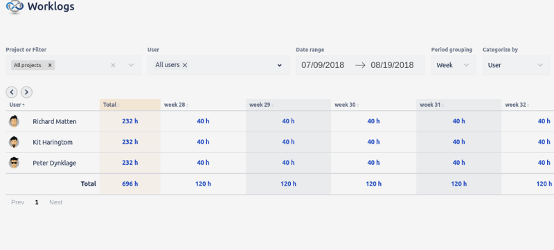554x250 pixels.
Task: Open Peter Dynklage's sunglasses avatar
Action: click(x=14, y=163)
